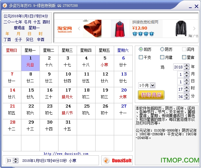The image size is (201, 168).
Task: Click the 星期三 column header
Action: click(67, 50)
